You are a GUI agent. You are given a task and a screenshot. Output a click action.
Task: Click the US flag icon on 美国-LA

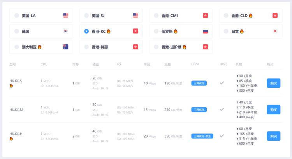pos(65,16)
